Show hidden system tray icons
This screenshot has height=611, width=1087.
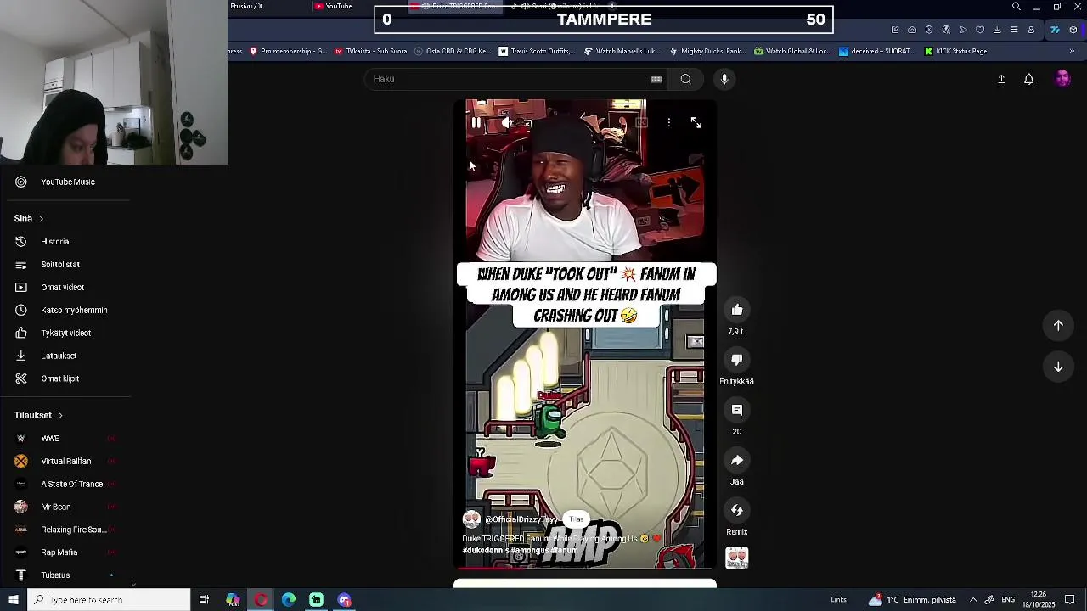pyautogui.click(x=973, y=600)
